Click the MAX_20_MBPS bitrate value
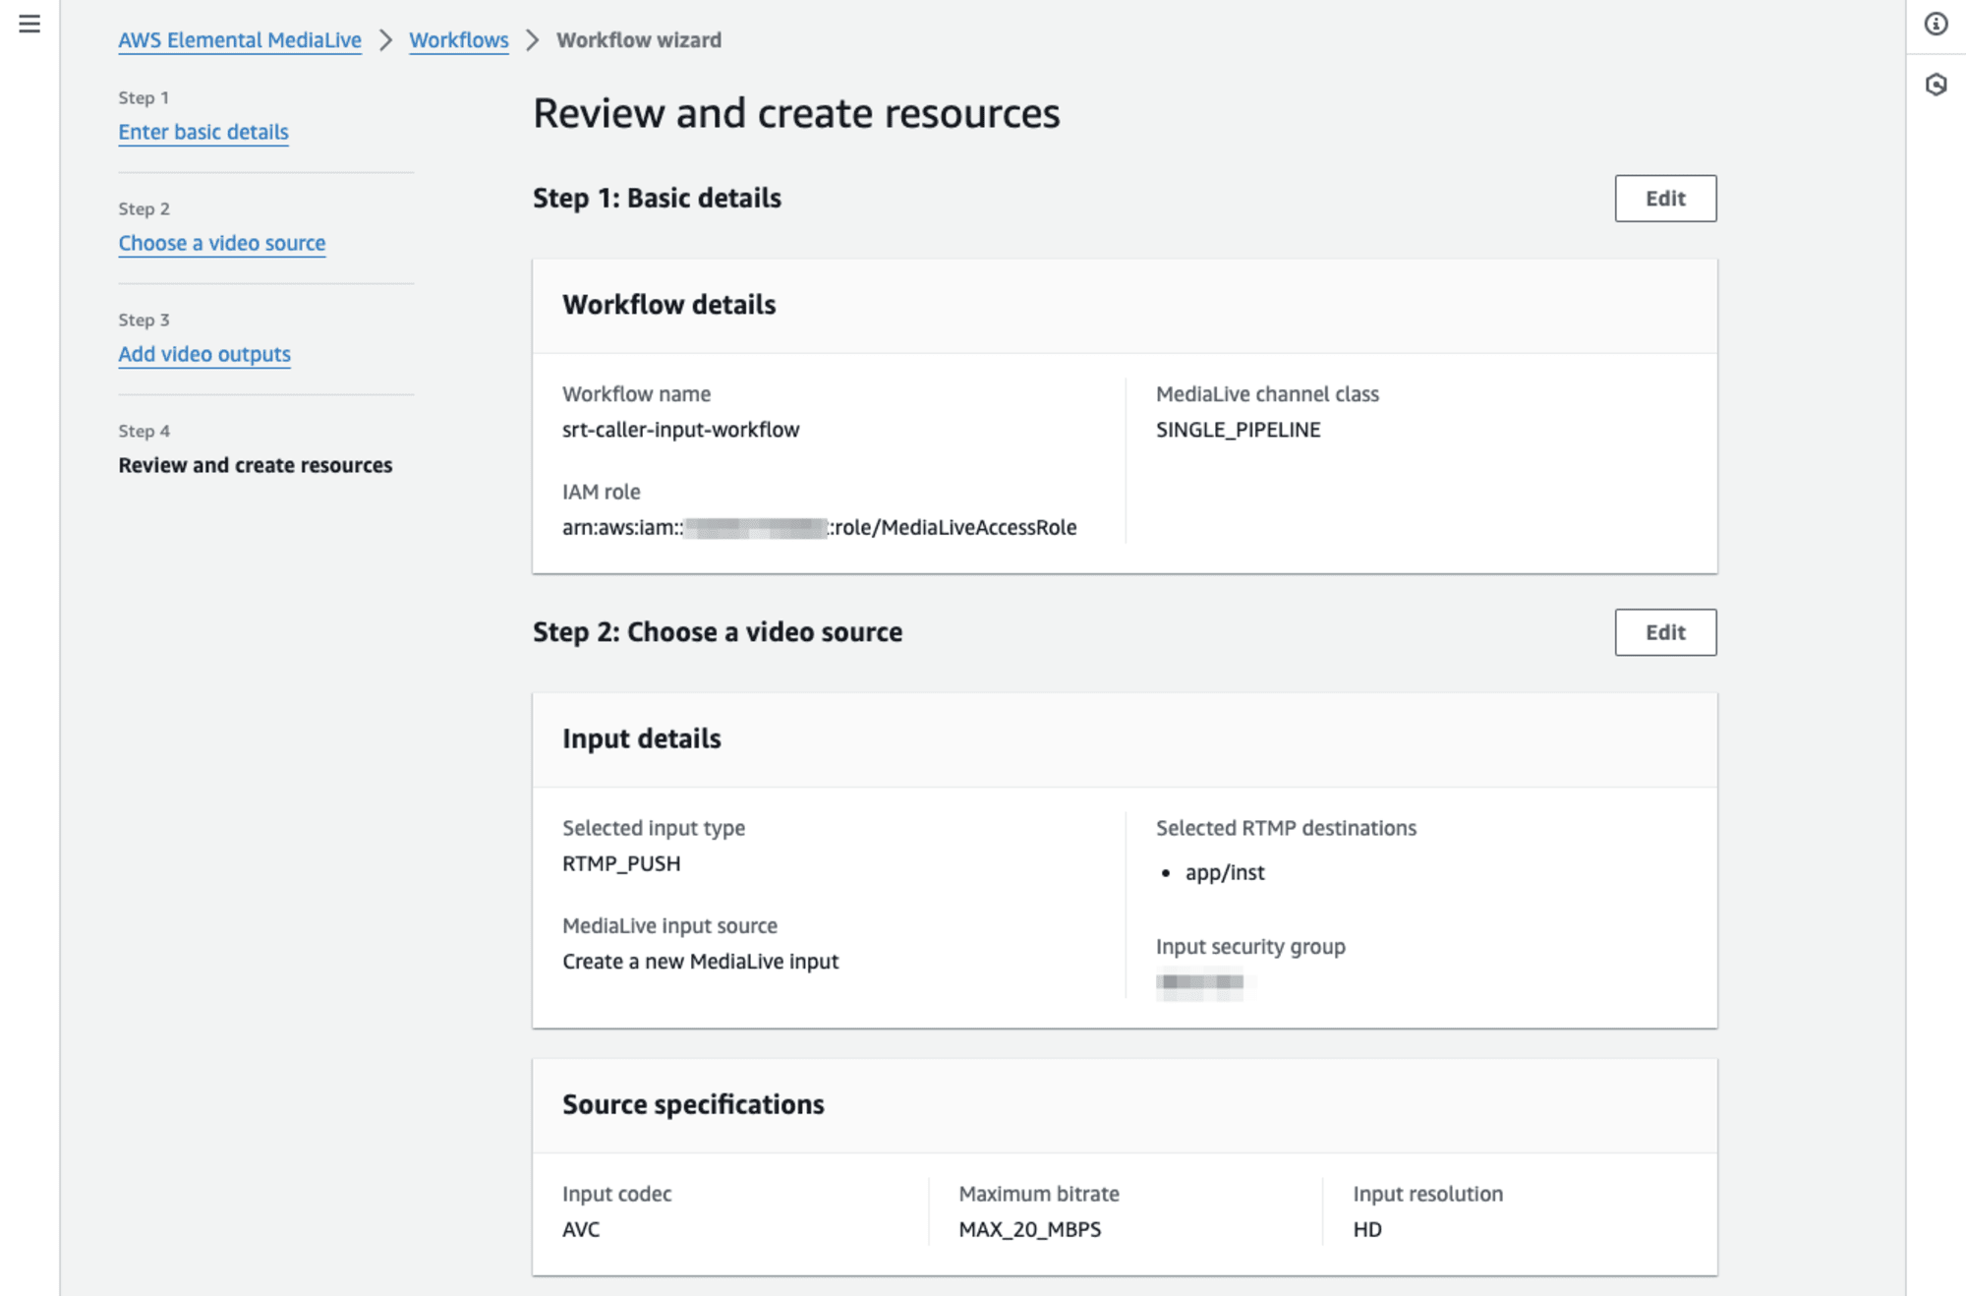This screenshot has height=1296, width=1966. pyautogui.click(x=1030, y=1229)
